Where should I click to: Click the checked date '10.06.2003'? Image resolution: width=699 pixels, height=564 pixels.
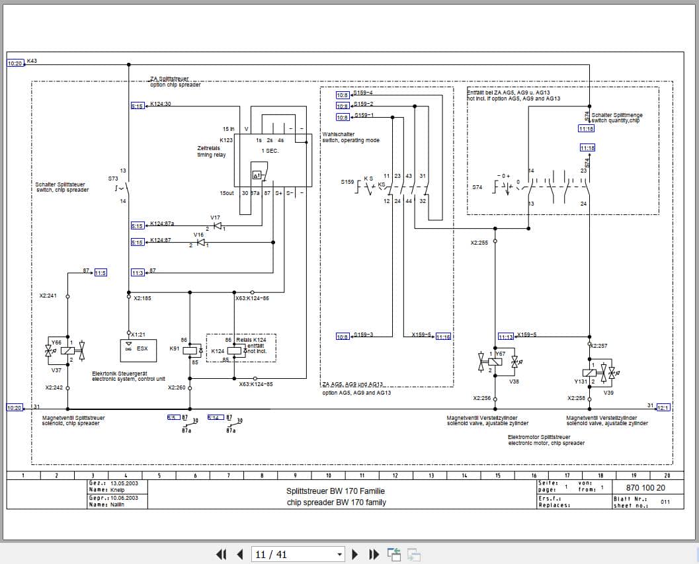click(x=124, y=498)
